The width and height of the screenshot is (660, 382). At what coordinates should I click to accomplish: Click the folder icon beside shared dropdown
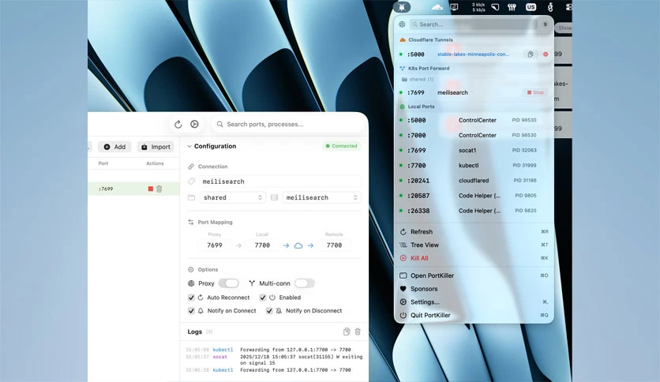192,197
